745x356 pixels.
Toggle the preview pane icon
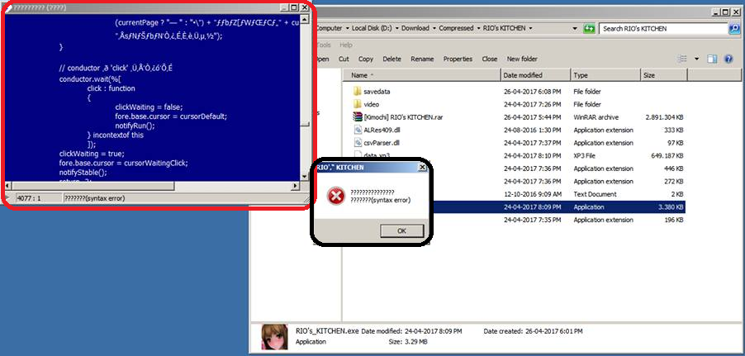point(712,59)
